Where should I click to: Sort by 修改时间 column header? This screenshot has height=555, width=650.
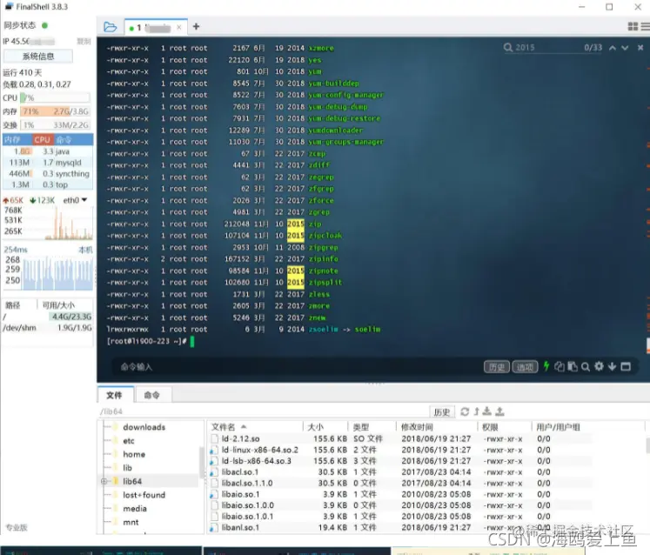tap(437, 427)
